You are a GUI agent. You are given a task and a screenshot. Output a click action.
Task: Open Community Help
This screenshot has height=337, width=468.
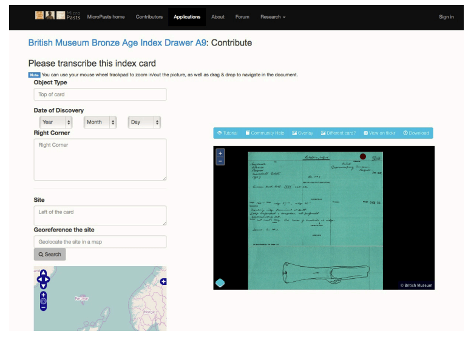[265, 133]
